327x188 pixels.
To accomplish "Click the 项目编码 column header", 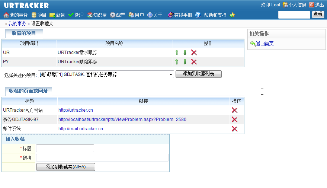I will click(29, 44).
